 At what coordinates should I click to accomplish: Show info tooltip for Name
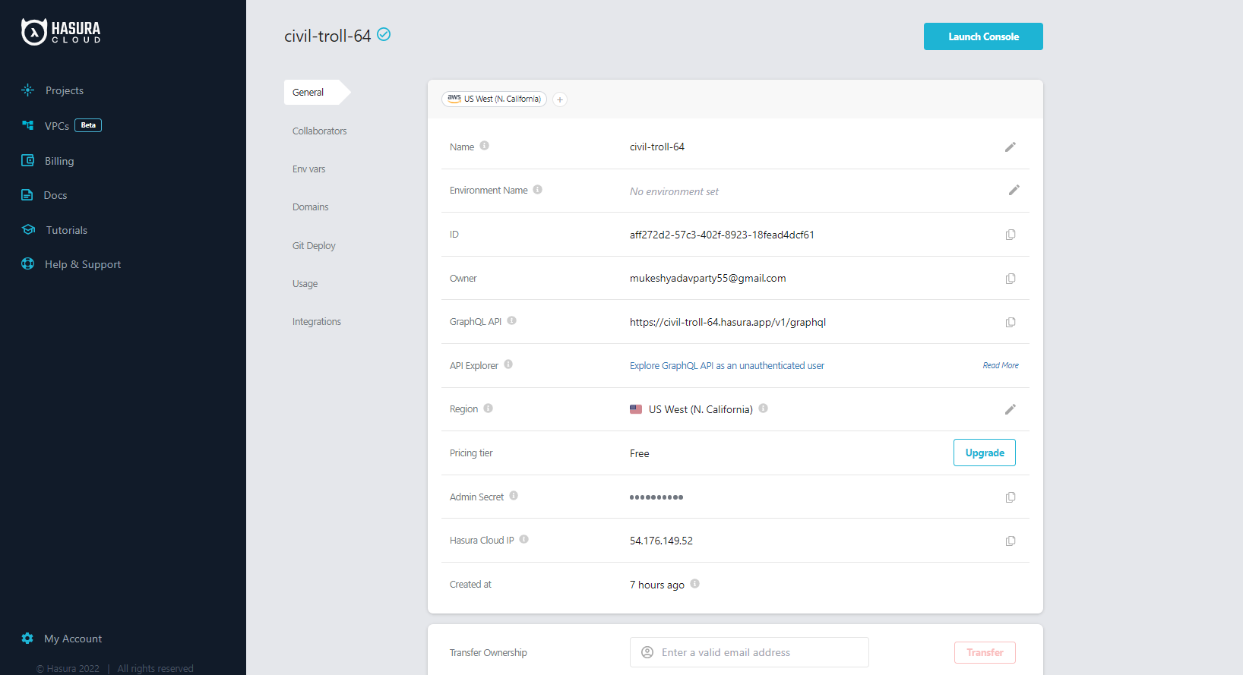pos(484,146)
